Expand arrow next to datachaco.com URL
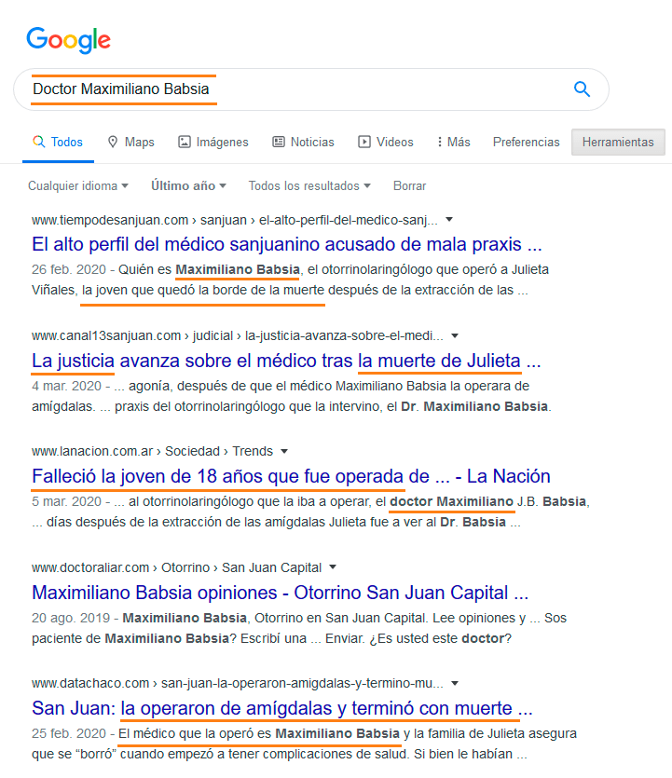This screenshot has width=672, height=778. [x=455, y=683]
